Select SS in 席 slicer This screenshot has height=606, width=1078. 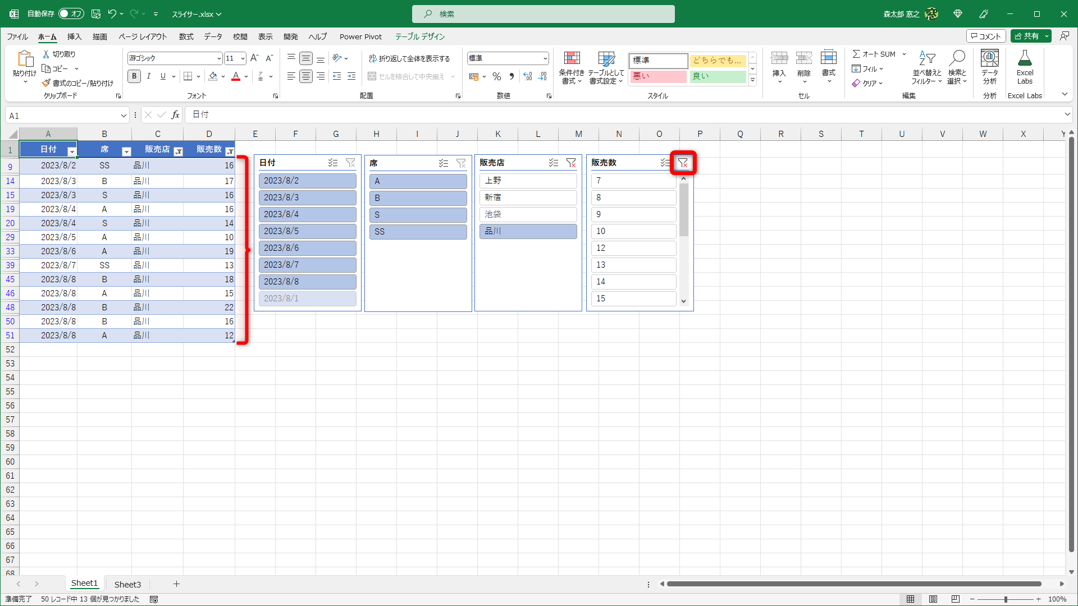coord(418,232)
